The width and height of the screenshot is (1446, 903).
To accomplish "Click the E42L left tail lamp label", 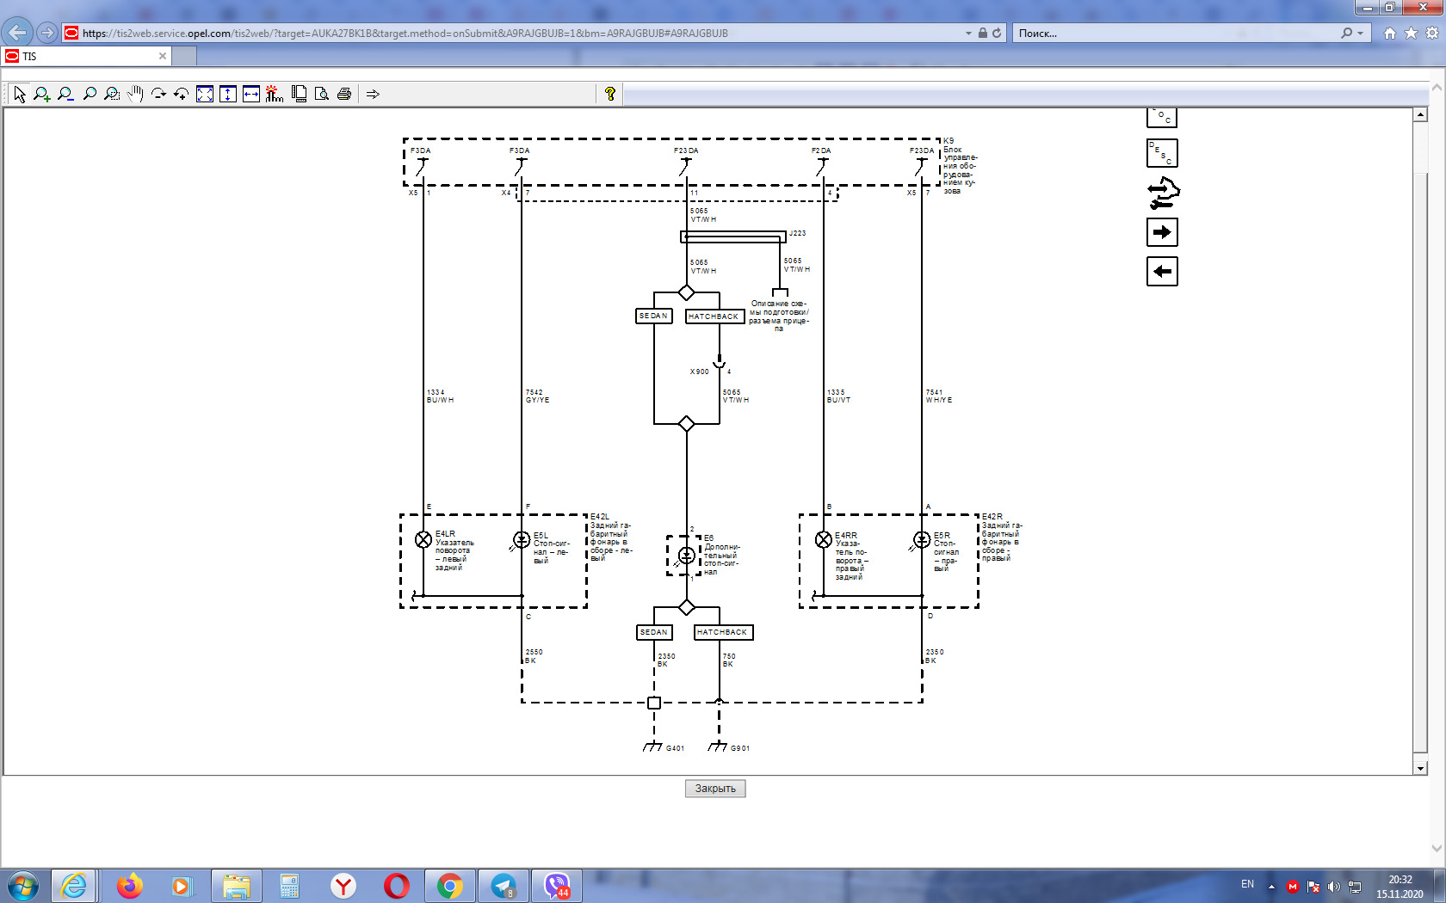I will tap(600, 517).
